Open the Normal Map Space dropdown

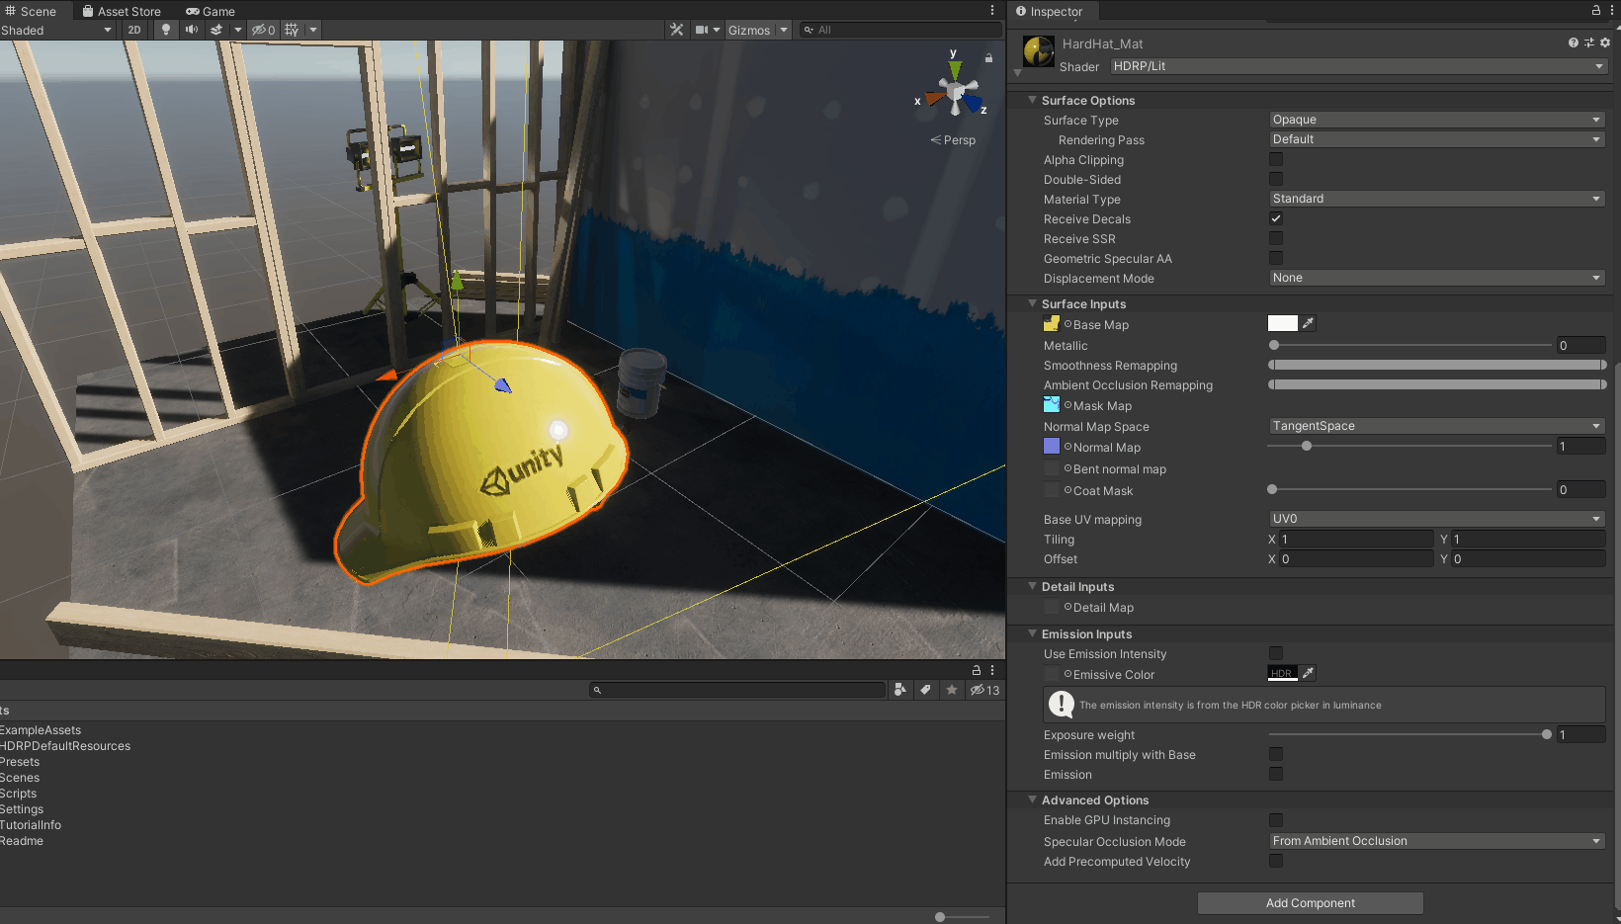pos(1436,426)
